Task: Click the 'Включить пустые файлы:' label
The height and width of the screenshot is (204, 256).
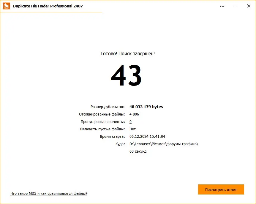Action: coord(102,129)
